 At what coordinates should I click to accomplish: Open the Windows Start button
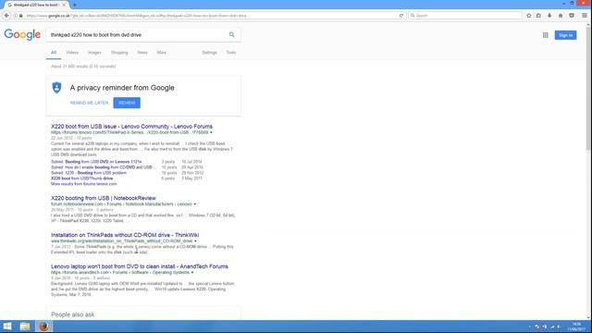[x=7, y=327]
